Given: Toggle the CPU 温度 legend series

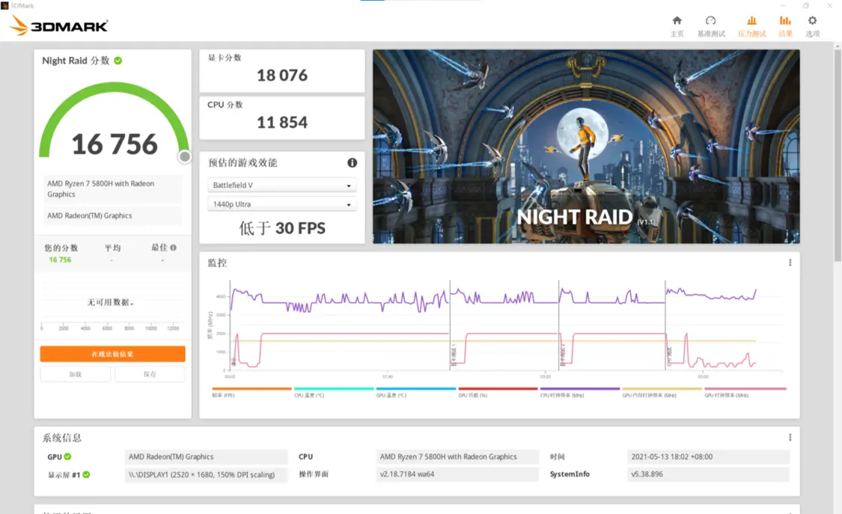Looking at the screenshot, I should pos(334,389).
